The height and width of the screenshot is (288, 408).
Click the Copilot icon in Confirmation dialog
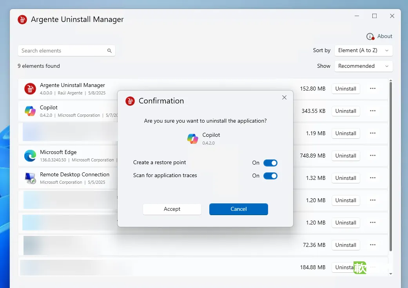(x=193, y=139)
